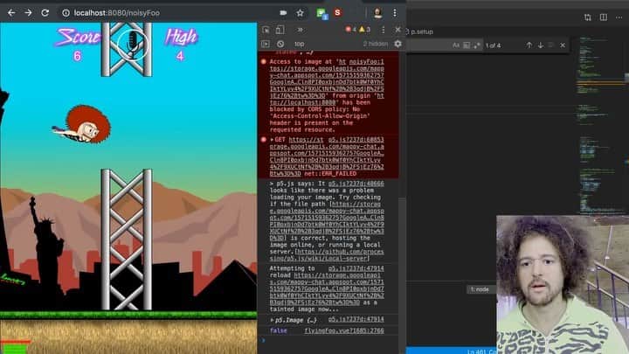
Task: Click the browser forward arrow
Action: pos(28,13)
